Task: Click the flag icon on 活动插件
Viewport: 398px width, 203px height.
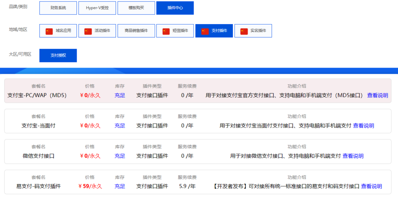Action: pyautogui.click(x=88, y=31)
